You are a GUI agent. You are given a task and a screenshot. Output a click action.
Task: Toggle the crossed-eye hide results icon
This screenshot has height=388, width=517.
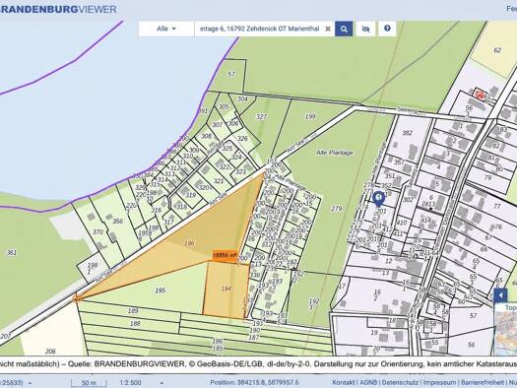click(x=365, y=29)
